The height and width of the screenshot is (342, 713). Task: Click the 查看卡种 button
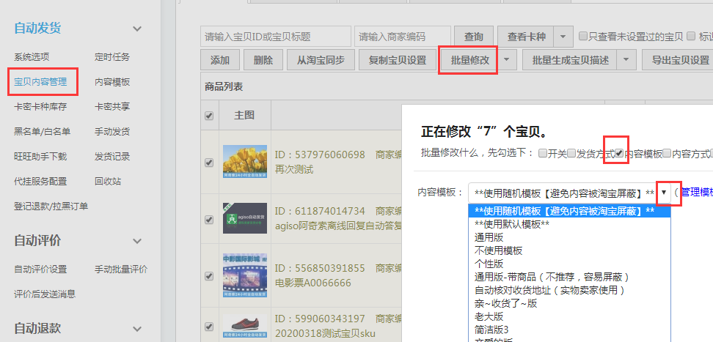[x=526, y=37]
